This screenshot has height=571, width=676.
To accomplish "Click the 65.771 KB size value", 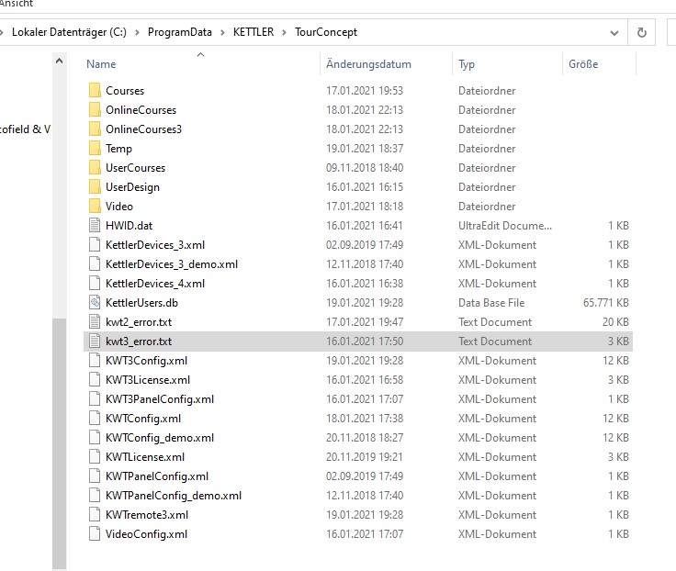I will pyautogui.click(x=605, y=303).
